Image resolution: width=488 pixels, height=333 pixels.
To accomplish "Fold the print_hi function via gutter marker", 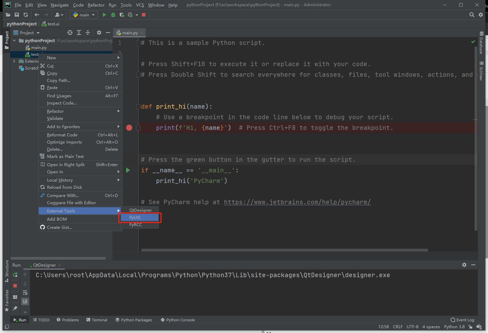I will 138,107.
